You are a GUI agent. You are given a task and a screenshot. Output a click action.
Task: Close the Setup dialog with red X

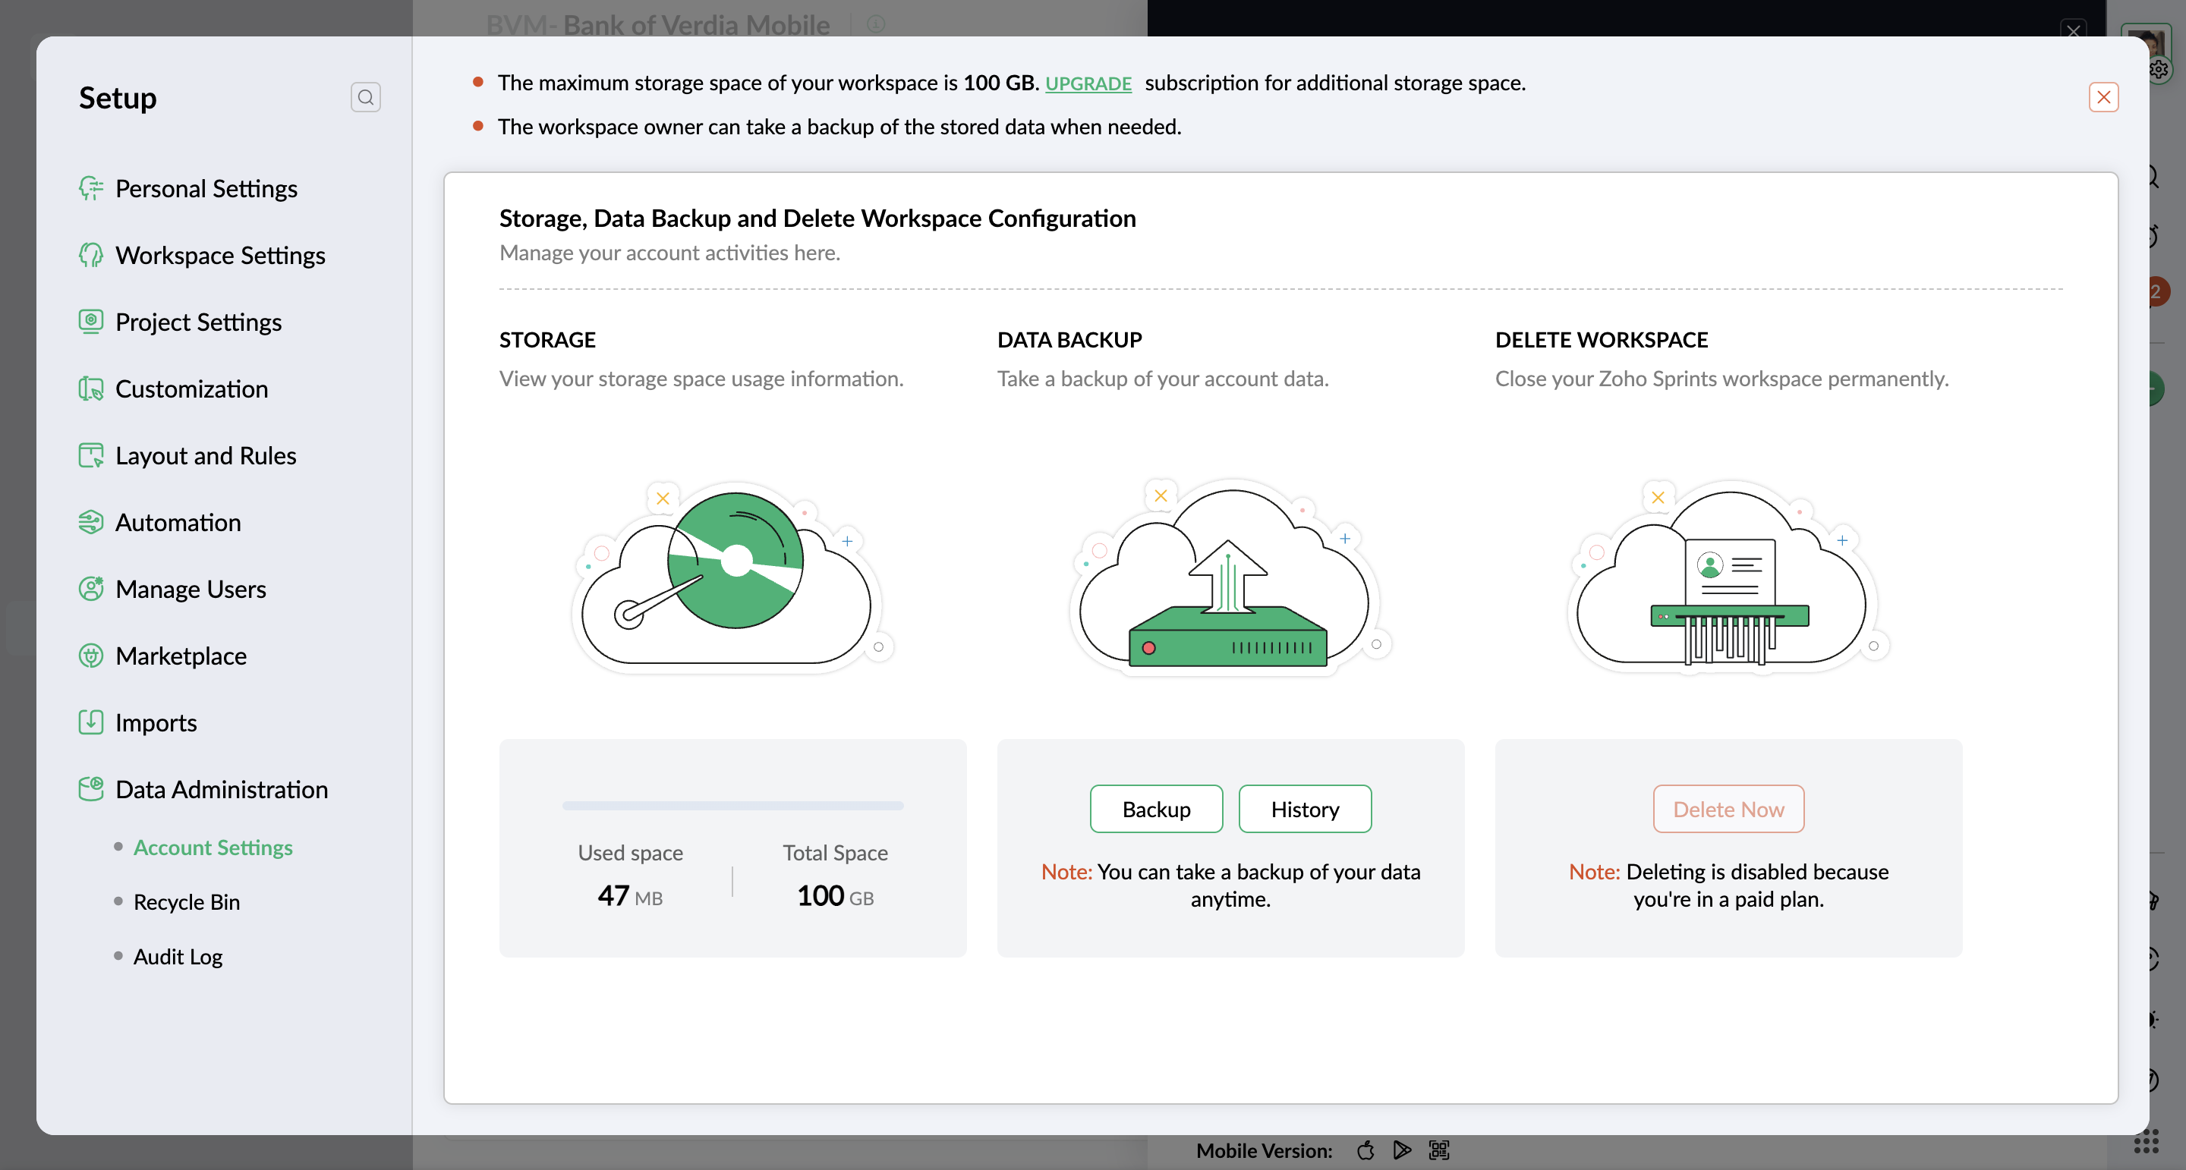2103,96
